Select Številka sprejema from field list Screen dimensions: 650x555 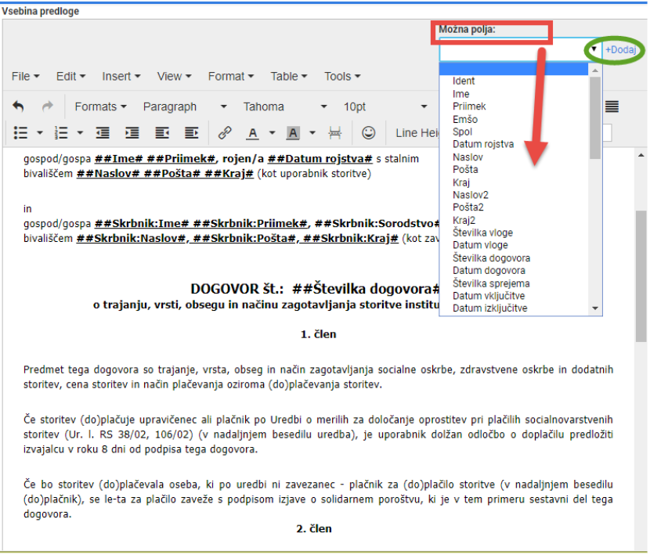[514, 283]
